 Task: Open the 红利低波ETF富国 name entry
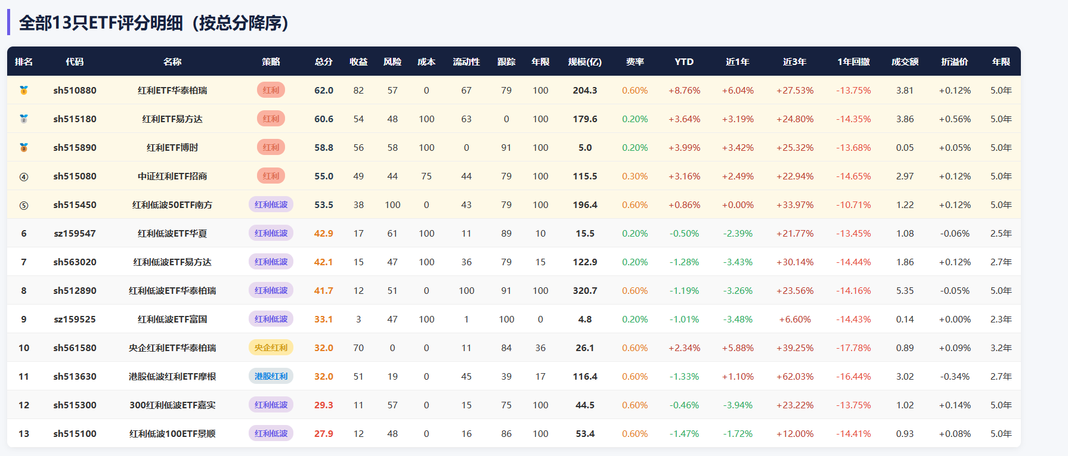(x=172, y=319)
